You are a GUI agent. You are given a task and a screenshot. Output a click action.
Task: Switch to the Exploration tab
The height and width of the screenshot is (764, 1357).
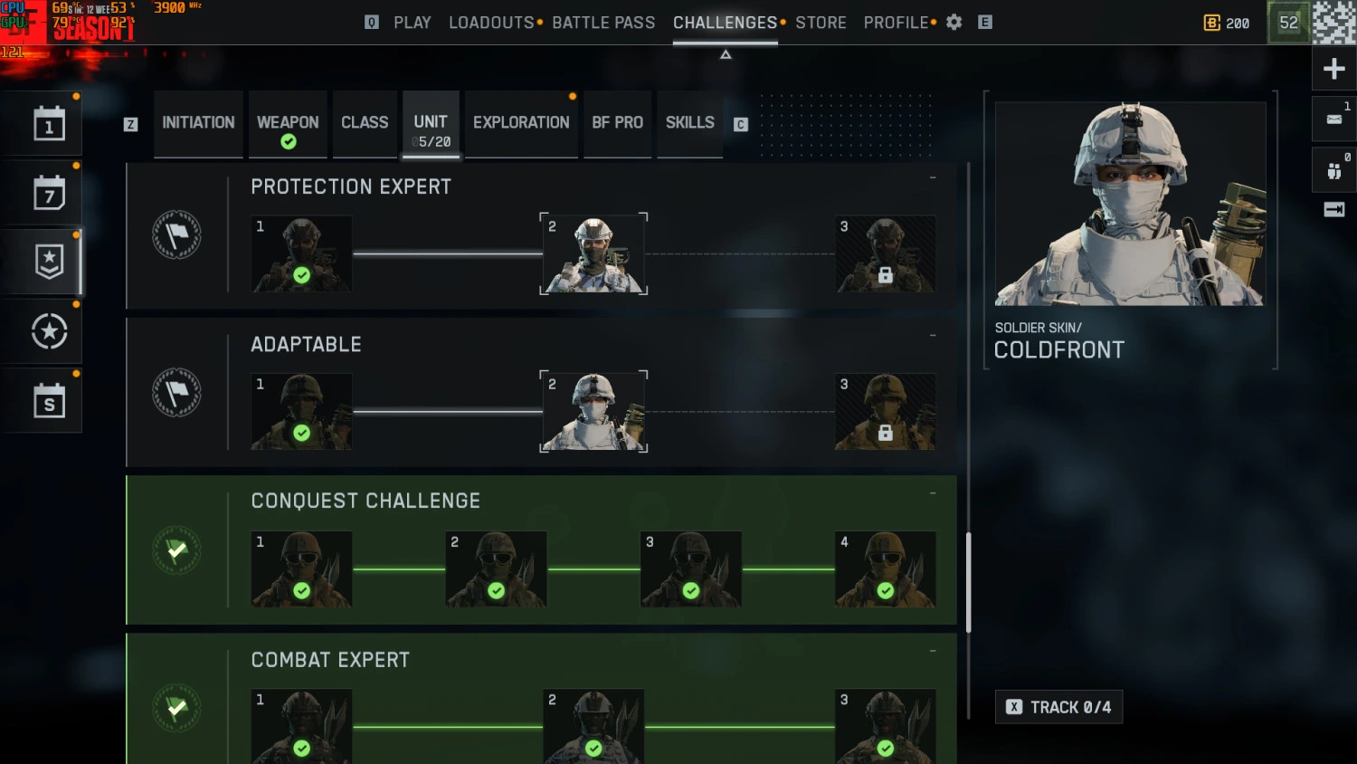521,123
